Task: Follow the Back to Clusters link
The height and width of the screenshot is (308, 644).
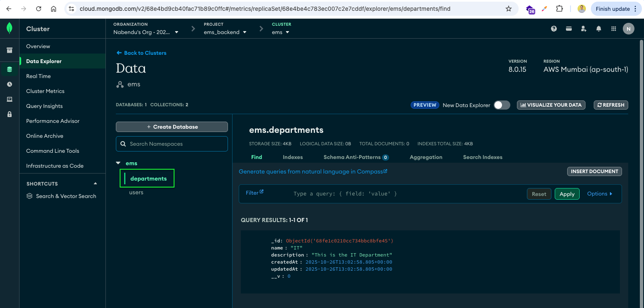Action: click(141, 53)
